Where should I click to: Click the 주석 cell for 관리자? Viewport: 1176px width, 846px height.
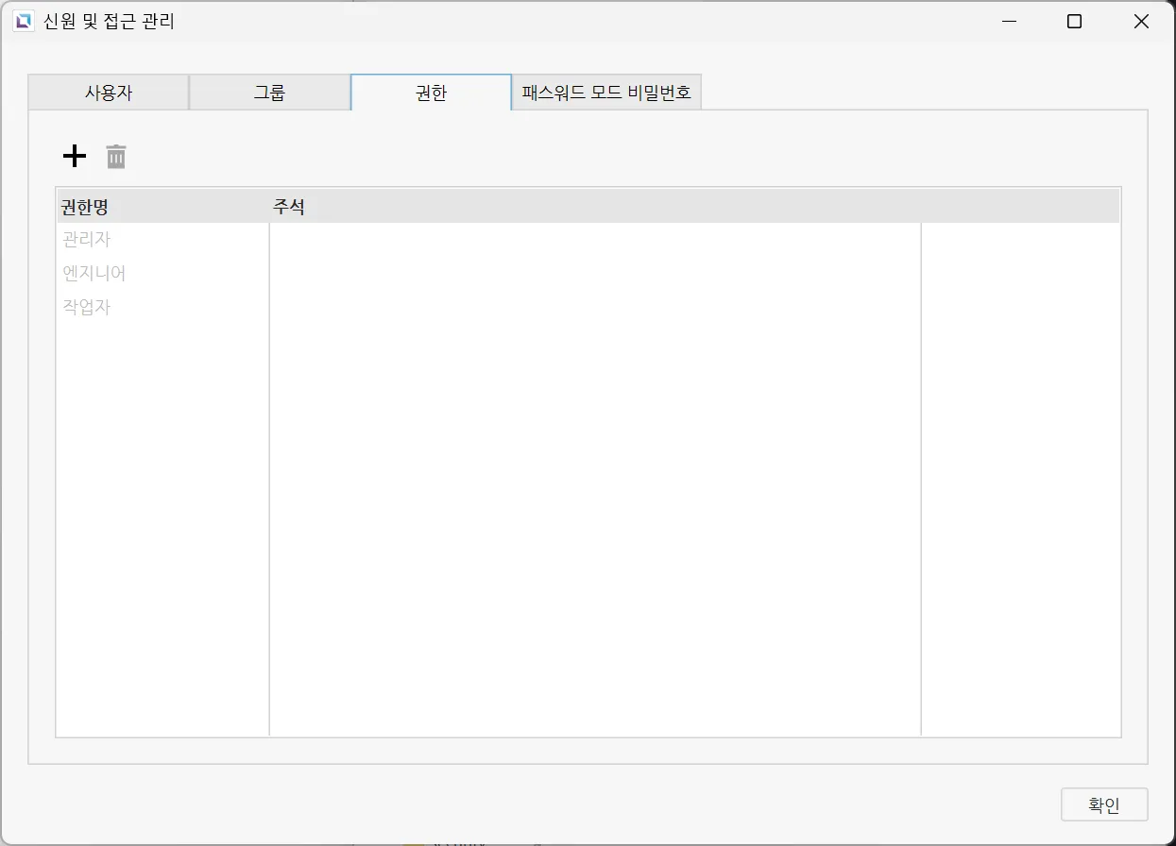click(594, 240)
